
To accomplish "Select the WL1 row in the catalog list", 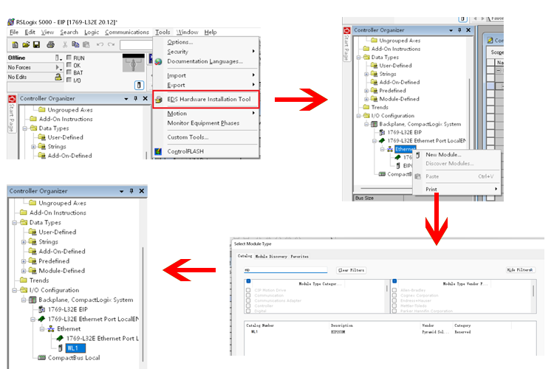I will click(389, 332).
